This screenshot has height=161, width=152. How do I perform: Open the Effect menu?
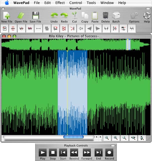pyautogui.click(x=60, y=3)
